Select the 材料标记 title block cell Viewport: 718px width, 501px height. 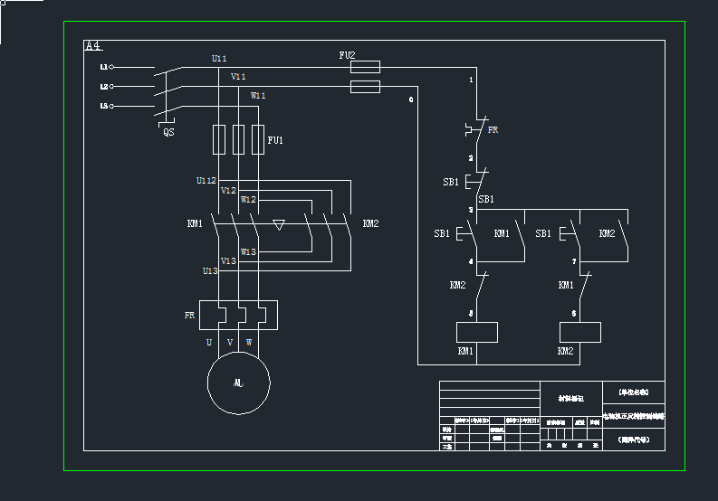(x=570, y=398)
